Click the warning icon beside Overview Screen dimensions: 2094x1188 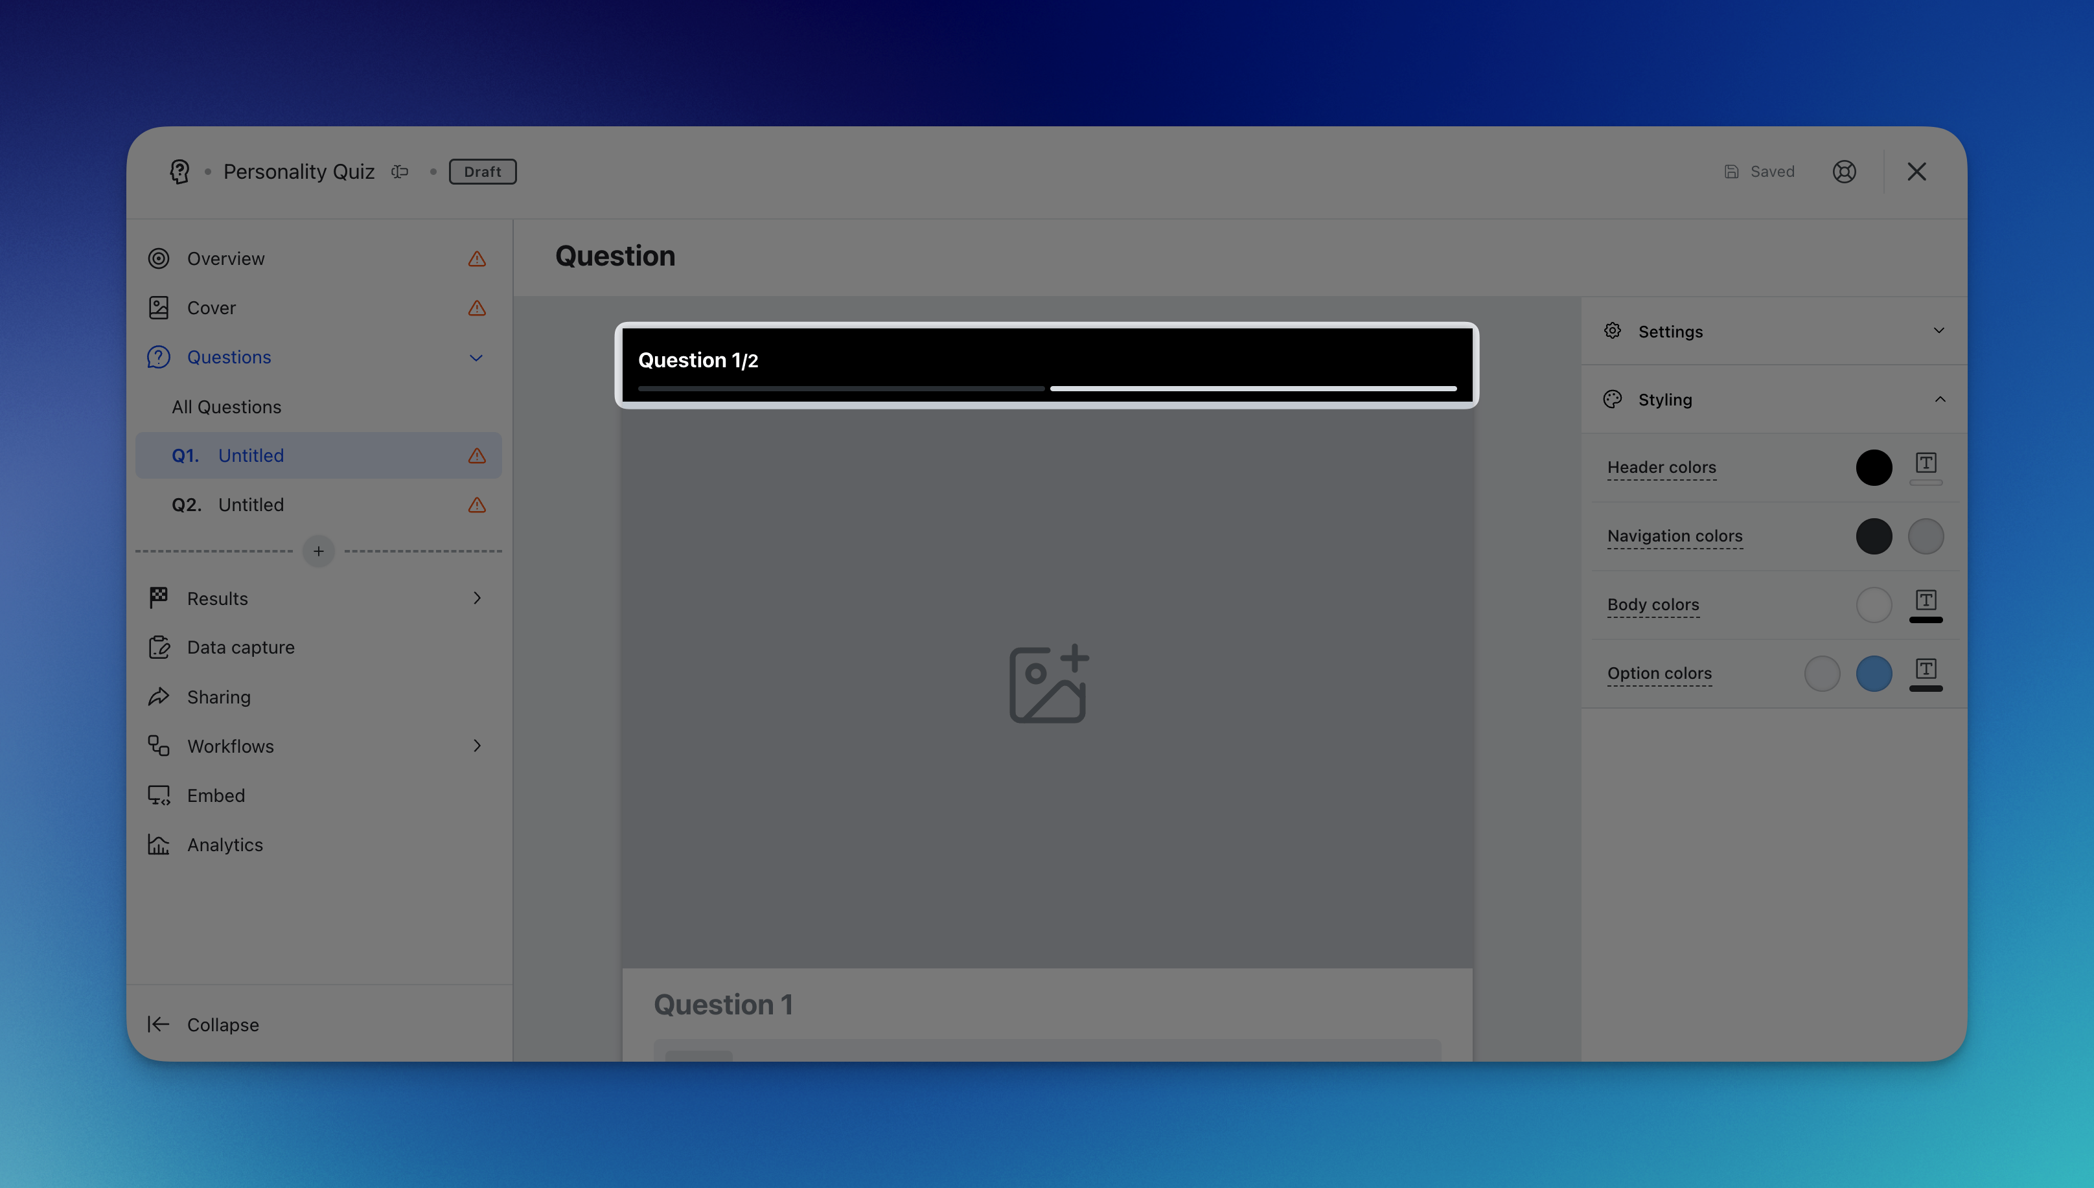click(x=477, y=258)
